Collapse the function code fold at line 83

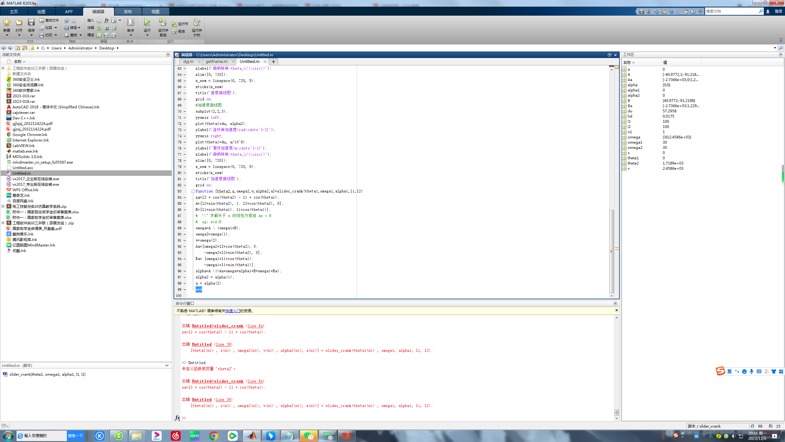click(x=193, y=191)
